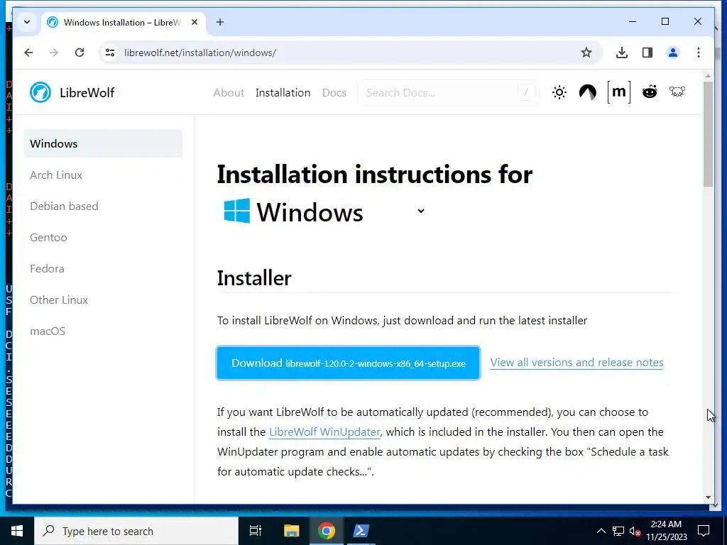The image size is (727, 545).
Task: Open the Docs nav item
Action: 334,93
